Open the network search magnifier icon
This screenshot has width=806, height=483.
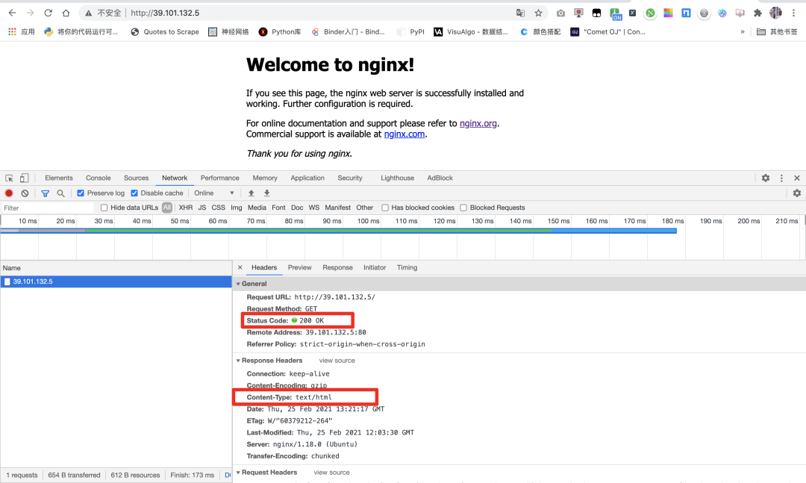60,193
